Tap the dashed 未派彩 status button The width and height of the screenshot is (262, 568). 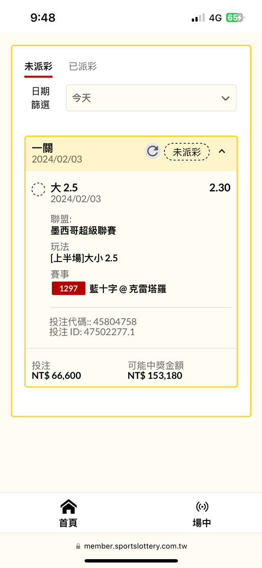point(187,152)
